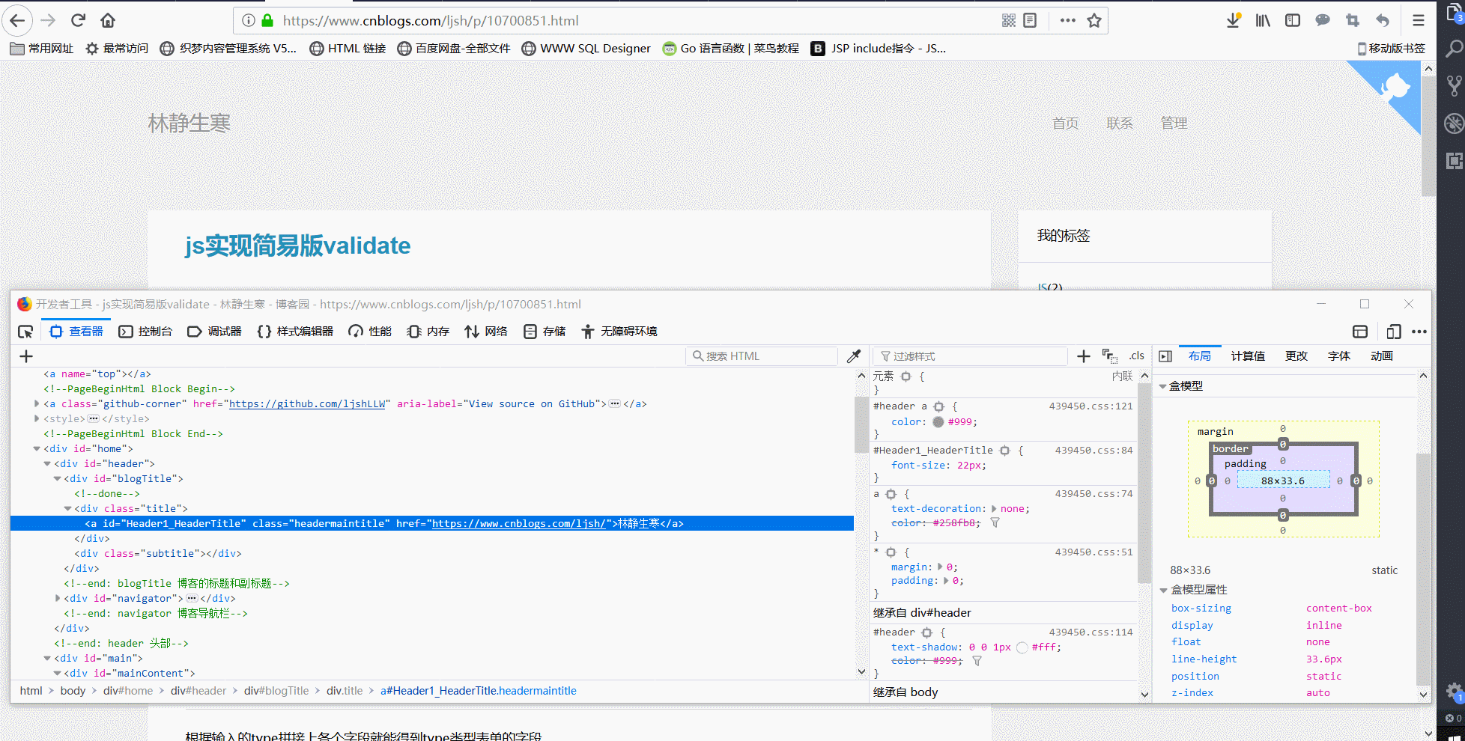
Task: Expand the div id="navigator" node
Action: [x=58, y=599]
